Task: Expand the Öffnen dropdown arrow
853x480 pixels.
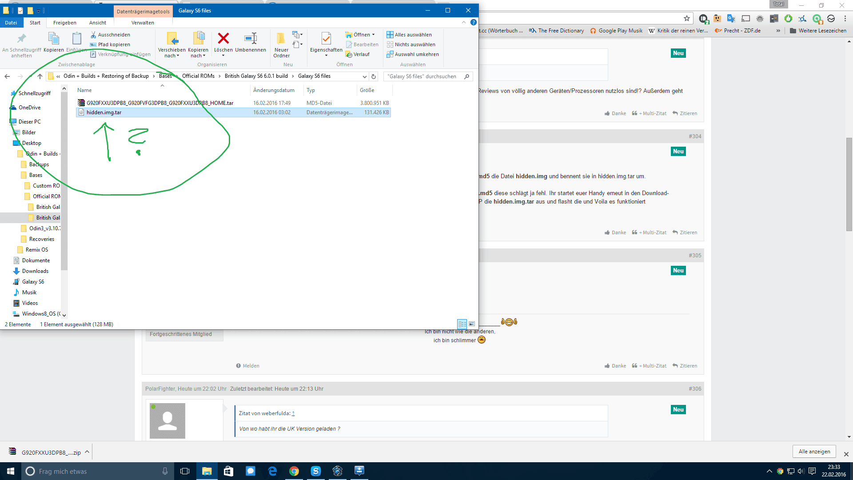Action: tap(373, 35)
